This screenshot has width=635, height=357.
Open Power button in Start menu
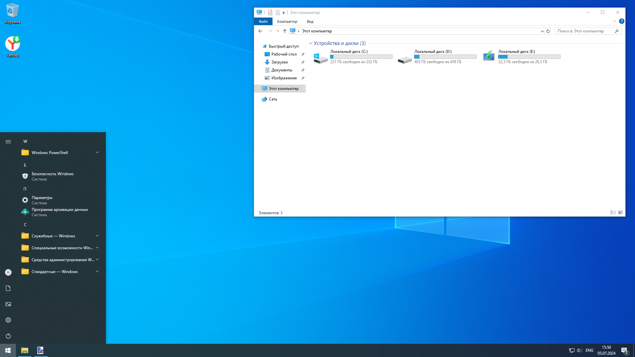point(8,336)
